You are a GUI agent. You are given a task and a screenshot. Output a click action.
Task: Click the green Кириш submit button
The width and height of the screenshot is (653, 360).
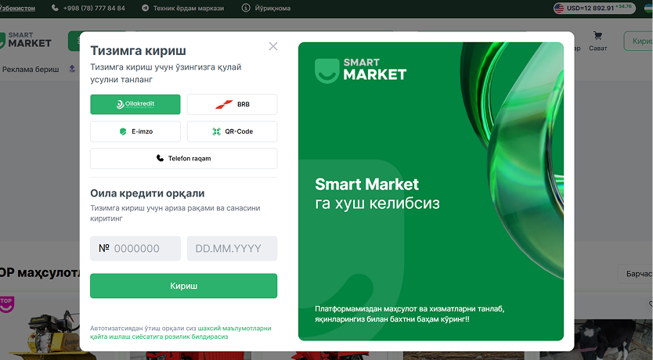point(184,286)
